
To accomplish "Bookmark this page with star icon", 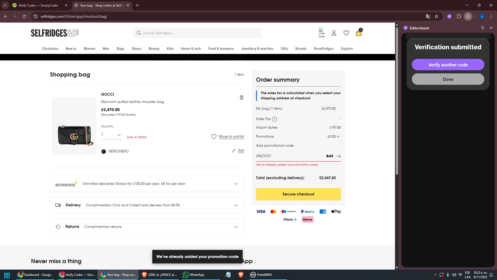I will [x=436, y=16].
